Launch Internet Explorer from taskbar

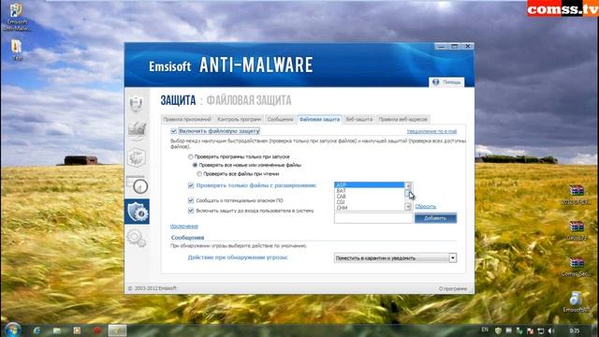tap(37, 330)
